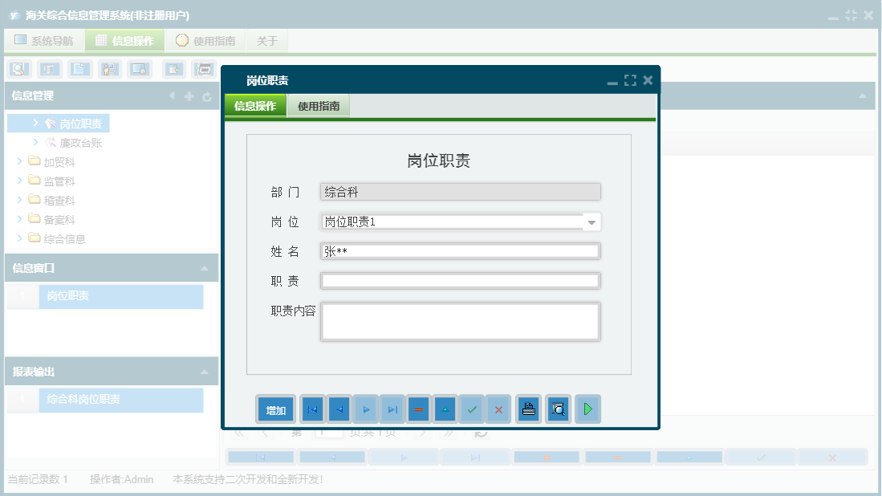This screenshot has height=496, width=882.
Task: Open the 岗位 dropdown list
Action: click(x=591, y=222)
